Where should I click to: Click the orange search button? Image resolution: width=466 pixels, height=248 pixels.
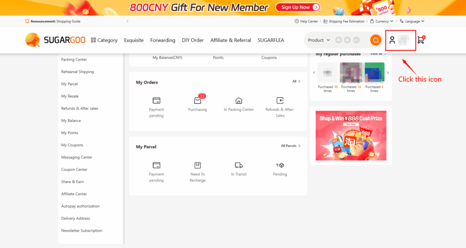(x=375, y=40)
